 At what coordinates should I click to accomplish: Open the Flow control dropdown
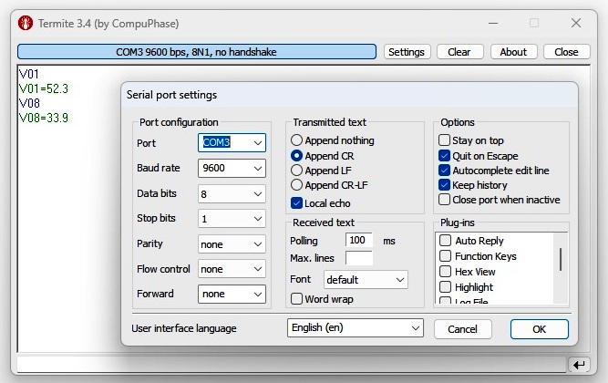coord(232,269)
